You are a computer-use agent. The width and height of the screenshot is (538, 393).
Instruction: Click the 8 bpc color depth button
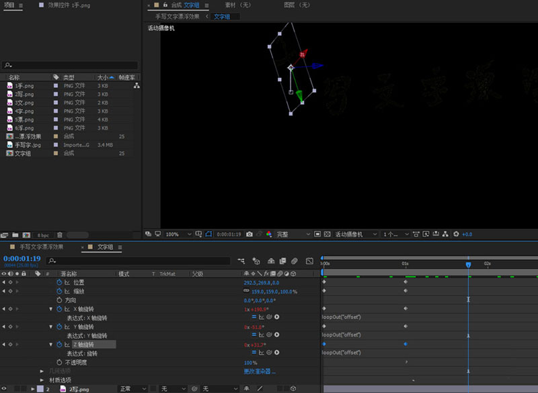(x=43, y=235)
